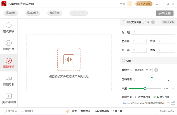Click 添加文件夹 add folder button
This screenshot has height=115, width=177.
pyautogui.click(x=33, y=13)
